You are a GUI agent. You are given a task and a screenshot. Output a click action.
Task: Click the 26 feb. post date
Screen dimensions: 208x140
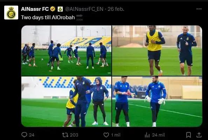click(116, 9)
